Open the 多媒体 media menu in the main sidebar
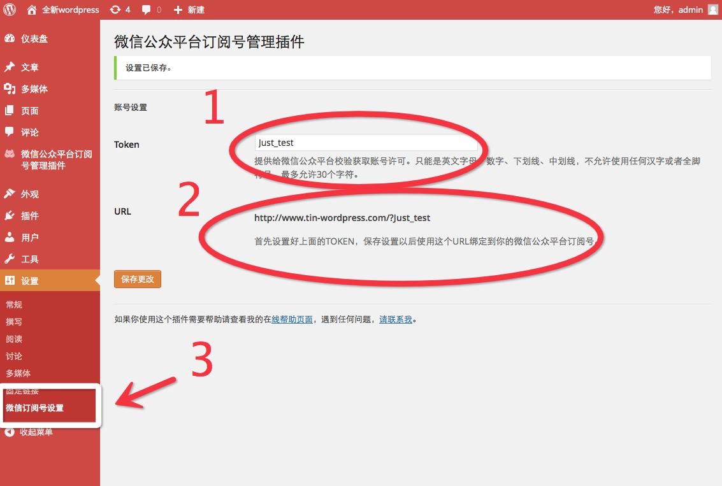This screenshot has height=486, width=722. coord(34,89)
